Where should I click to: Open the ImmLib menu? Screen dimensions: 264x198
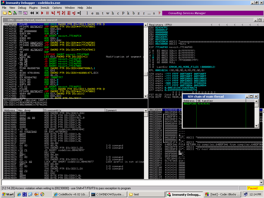[45, 8]
